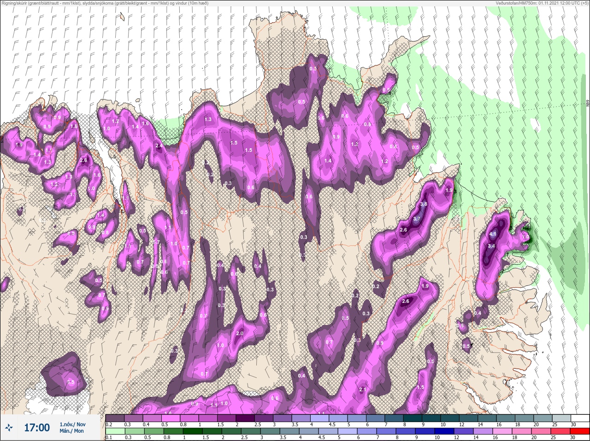
Task: Click the 2.1 precipitation value on the map
Action: (x=362, y=390)
